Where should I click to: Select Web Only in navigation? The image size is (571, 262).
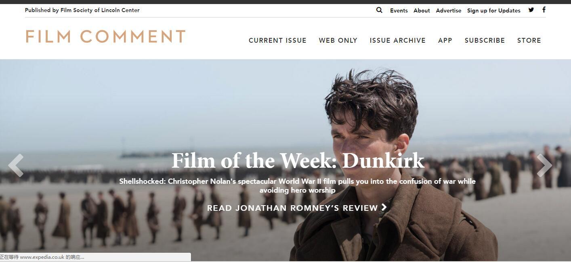tap(338, 40)
